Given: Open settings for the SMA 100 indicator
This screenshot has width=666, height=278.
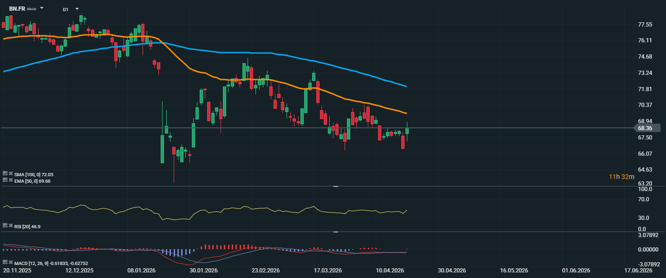Looking at the screenshot, I should pos(5,173).
